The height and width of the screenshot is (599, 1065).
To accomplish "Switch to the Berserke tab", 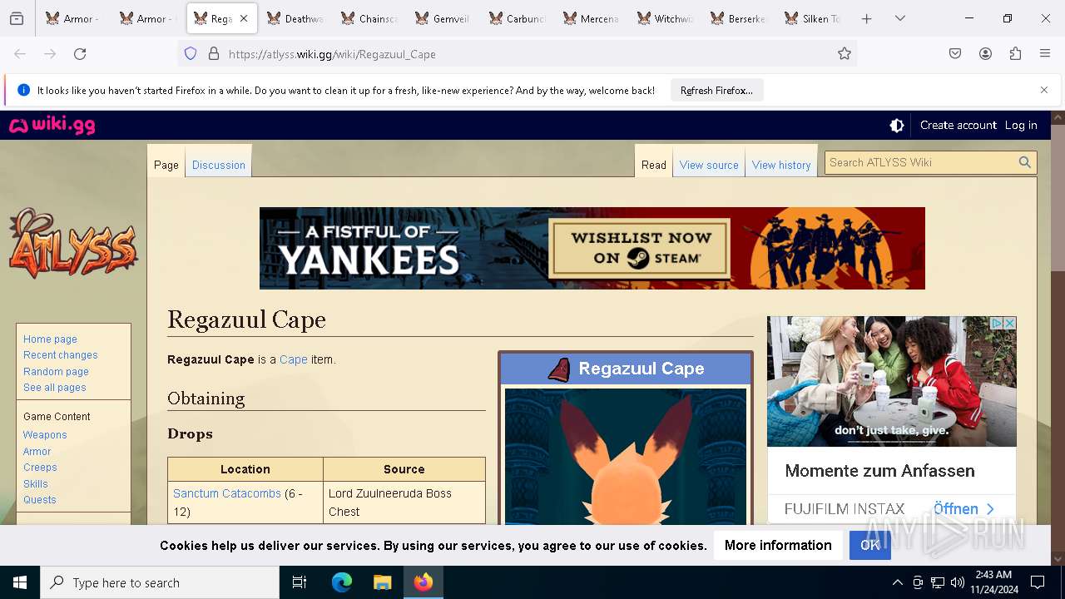I will pyautogui.click(x=739, y=18).
